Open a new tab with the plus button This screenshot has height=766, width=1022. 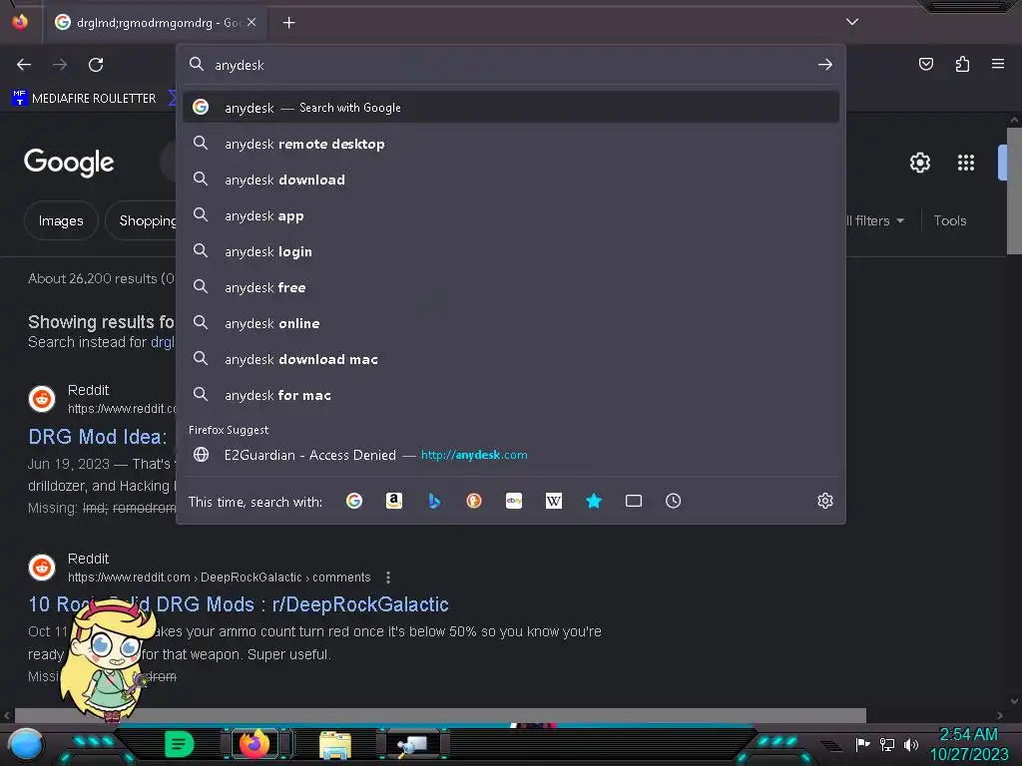coord(288,23)
